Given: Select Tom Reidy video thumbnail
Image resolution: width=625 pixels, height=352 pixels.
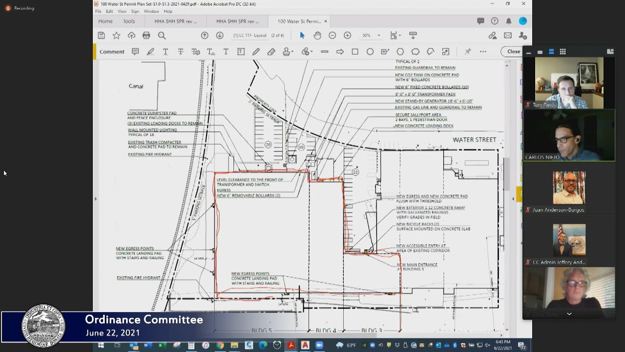Looking at the screenshot, I should 569,83.
